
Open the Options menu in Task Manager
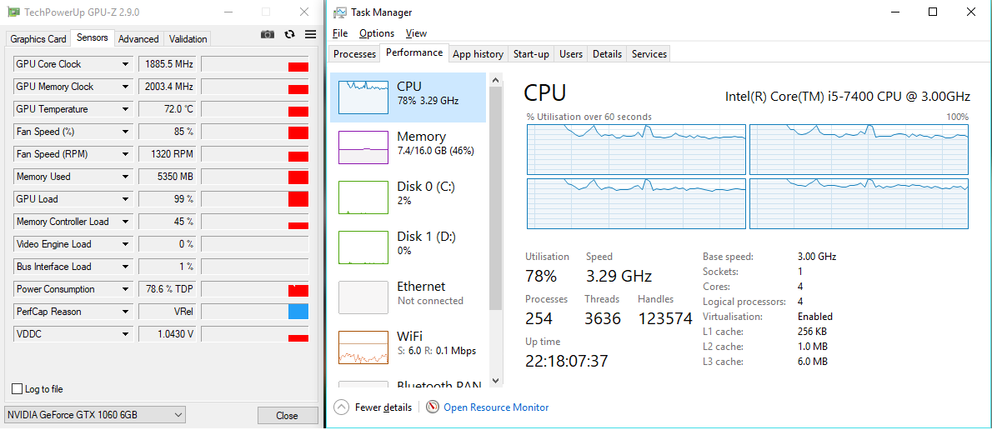pyautogui.click(x=377, y=33)
